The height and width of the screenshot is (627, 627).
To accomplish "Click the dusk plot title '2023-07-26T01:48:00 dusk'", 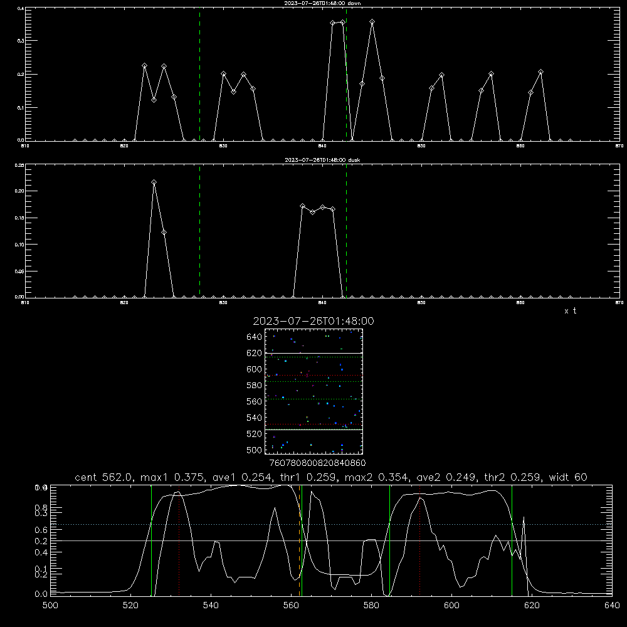I will click(322, 160).
